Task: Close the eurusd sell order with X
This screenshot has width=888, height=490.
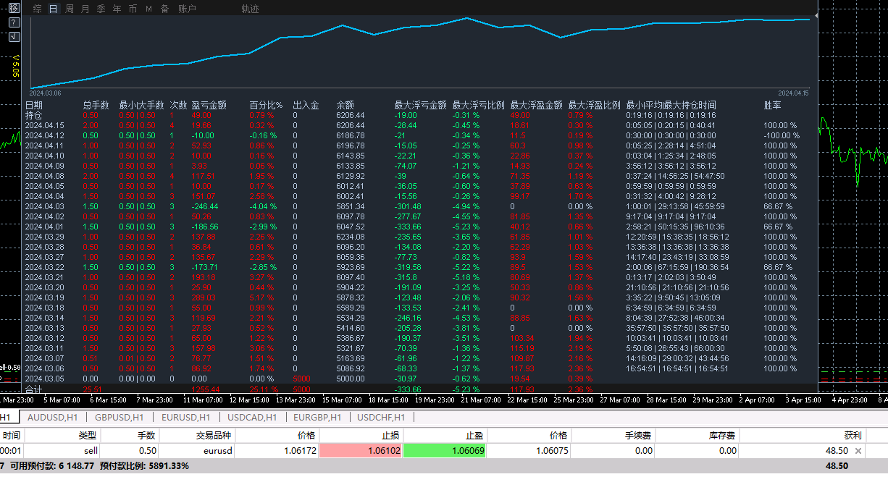Action: (x=858, y=450)
